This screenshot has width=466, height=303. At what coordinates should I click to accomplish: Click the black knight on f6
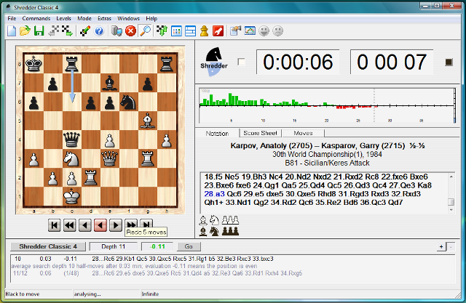coord(128,102)
